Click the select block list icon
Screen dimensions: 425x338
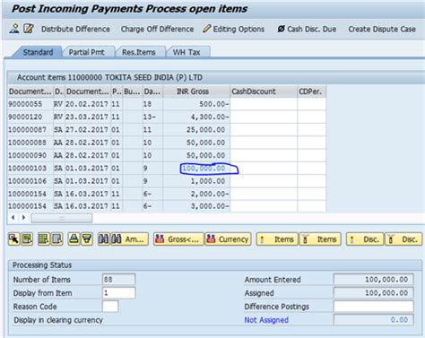[x=44, y=239]
